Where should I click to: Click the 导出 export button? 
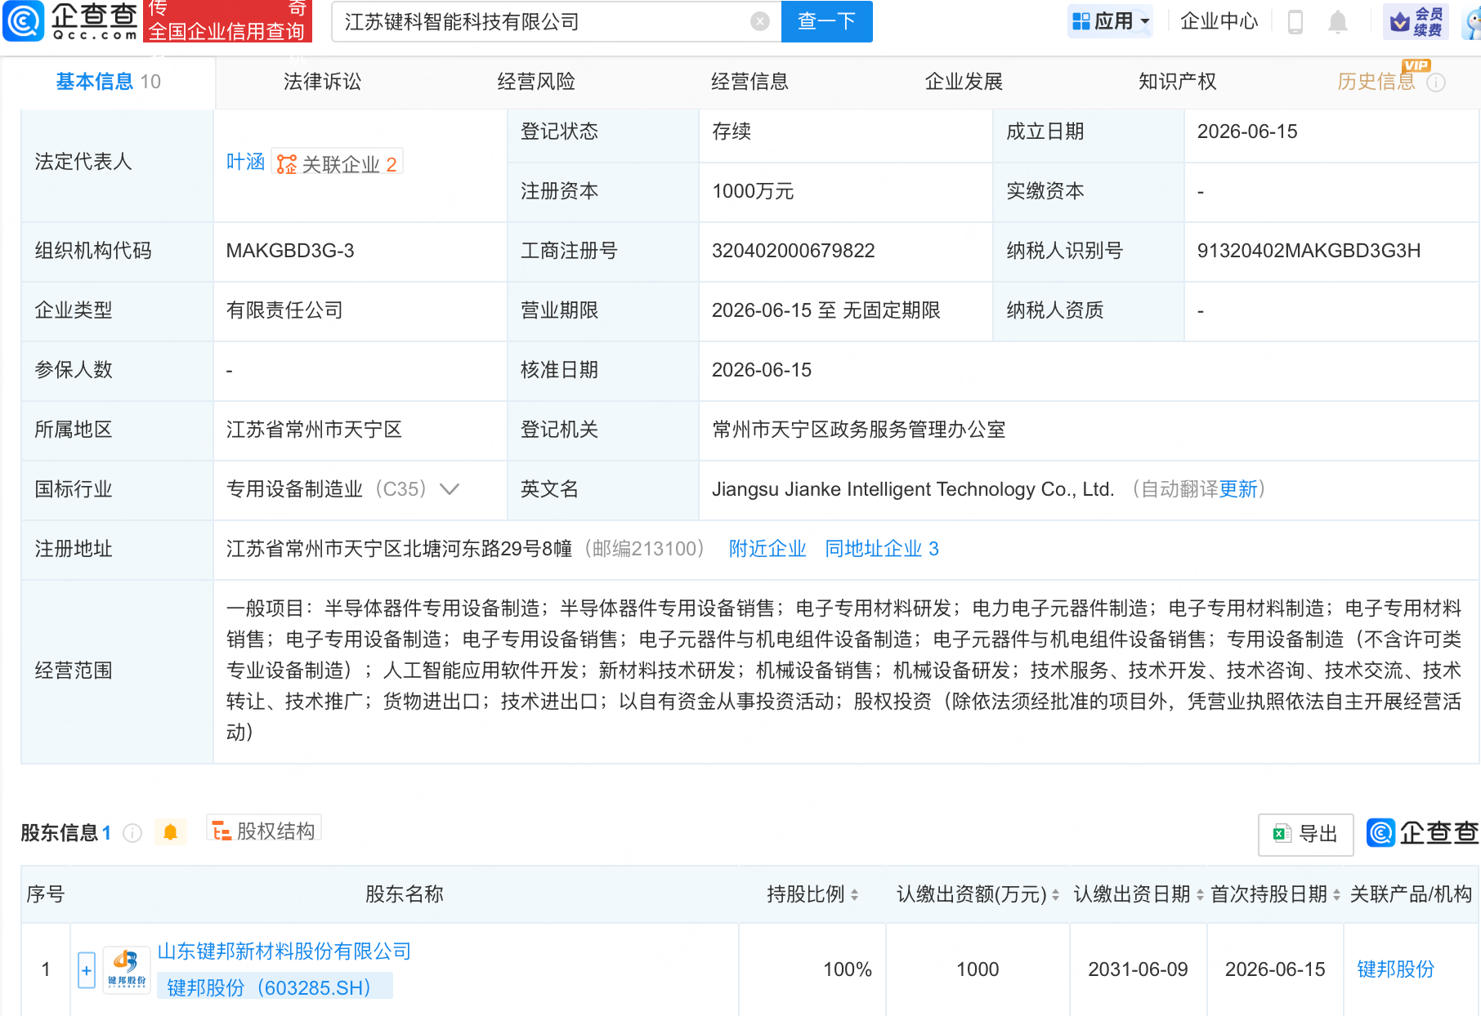1305,834
